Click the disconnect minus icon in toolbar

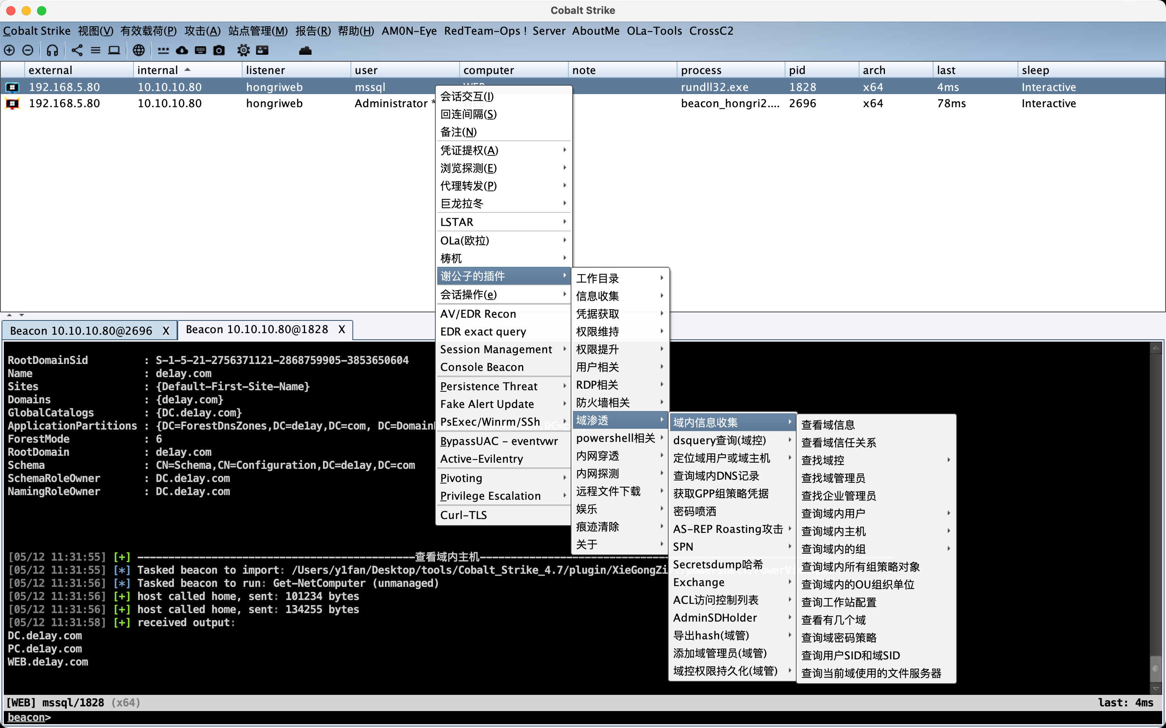(x=28, y=50)
